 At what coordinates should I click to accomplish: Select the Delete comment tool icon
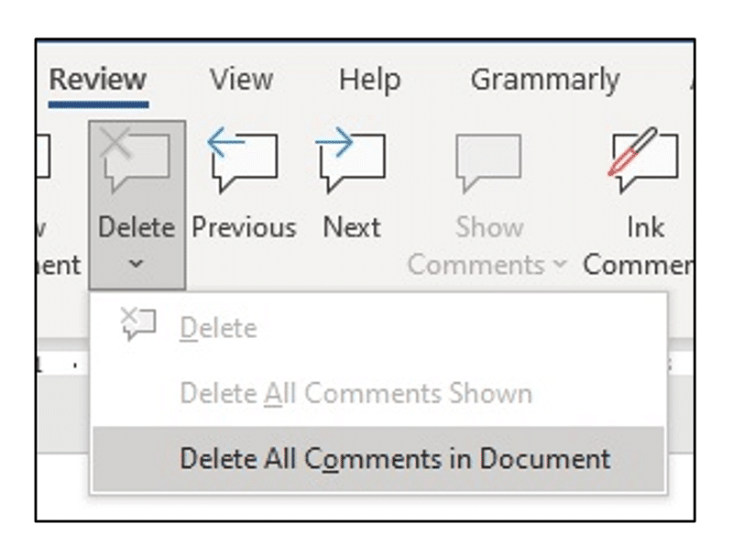(136, 160)
